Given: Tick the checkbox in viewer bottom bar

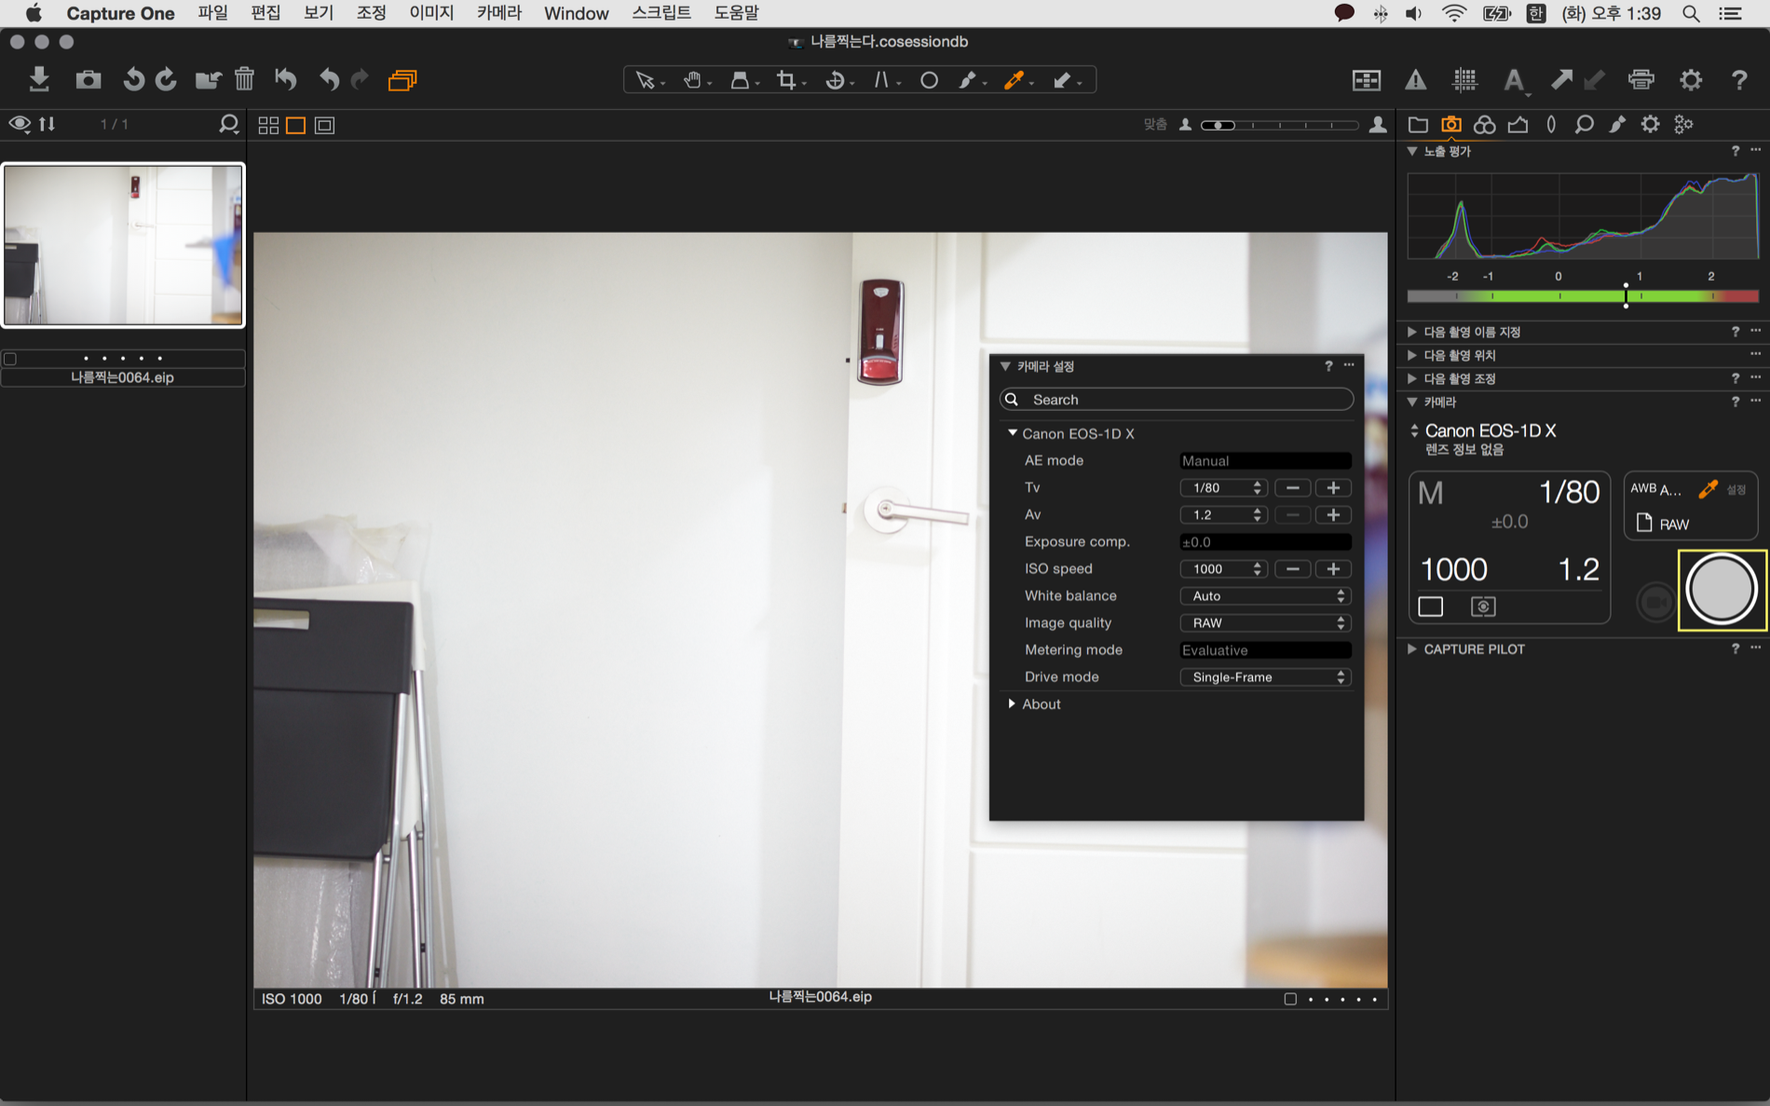Looking at the screenshot, I should pyautogui.click(x=1289, y=999).
